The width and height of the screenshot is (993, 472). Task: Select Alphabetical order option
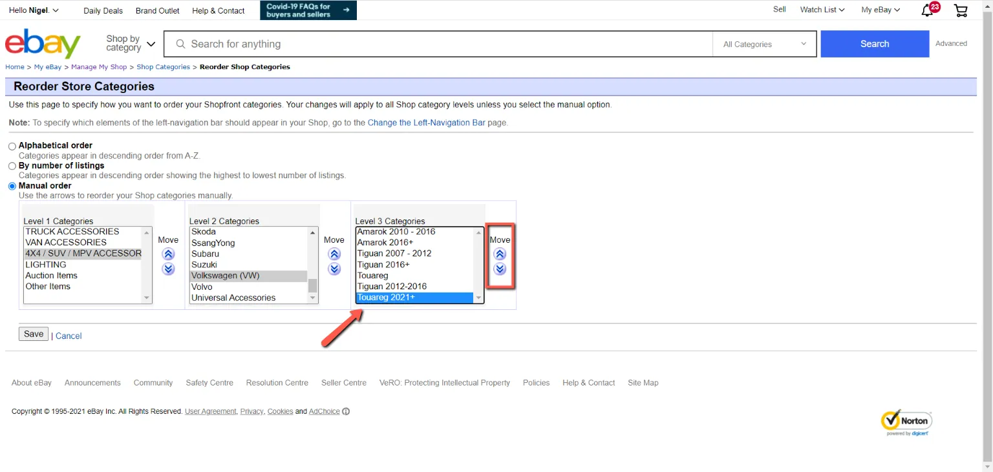click(x=12, y=147)
